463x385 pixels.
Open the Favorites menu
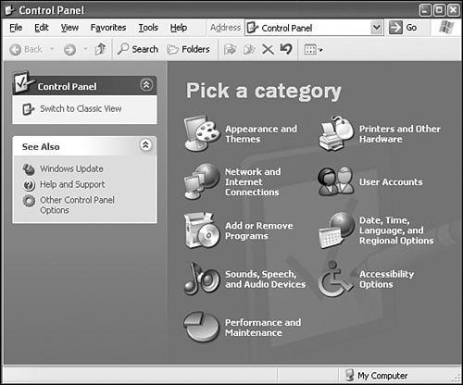tap(108, 28)
